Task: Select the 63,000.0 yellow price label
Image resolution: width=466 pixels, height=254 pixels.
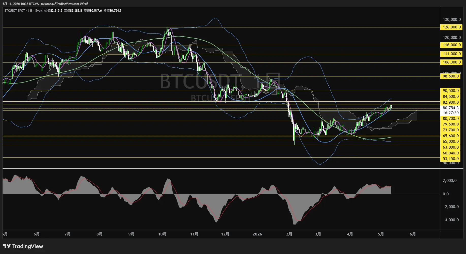Action: click(451, 147)
